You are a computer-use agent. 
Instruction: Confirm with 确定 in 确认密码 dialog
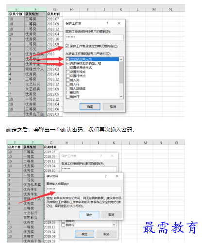tap(89, 215)
